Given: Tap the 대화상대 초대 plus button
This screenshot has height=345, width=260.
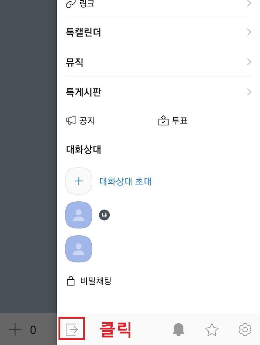Looking at the screenshot, I should [79, 181].
